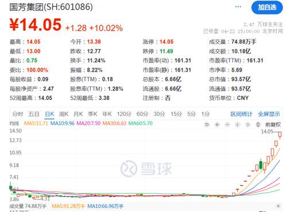Add stock via 加自选 button
The height and width of the screenshot is (212, 287).
pyautogui.click(x=267, y=7)
